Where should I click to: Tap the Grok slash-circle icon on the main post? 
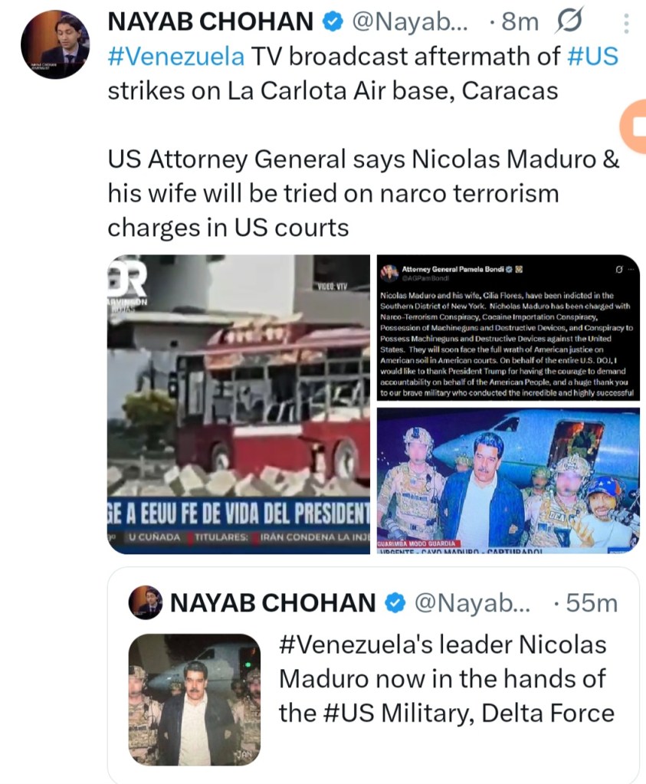568,22
